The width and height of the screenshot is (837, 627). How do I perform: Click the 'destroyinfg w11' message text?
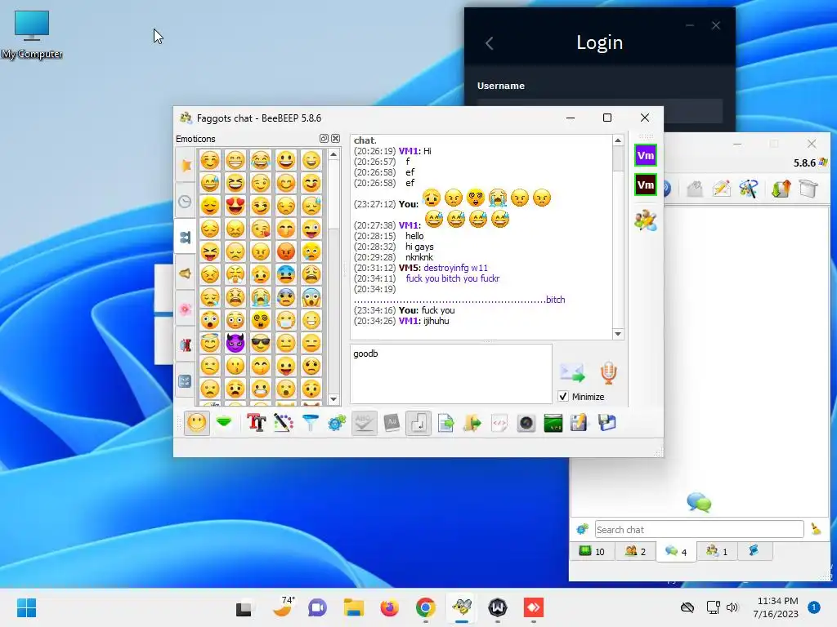coord(455,268)
